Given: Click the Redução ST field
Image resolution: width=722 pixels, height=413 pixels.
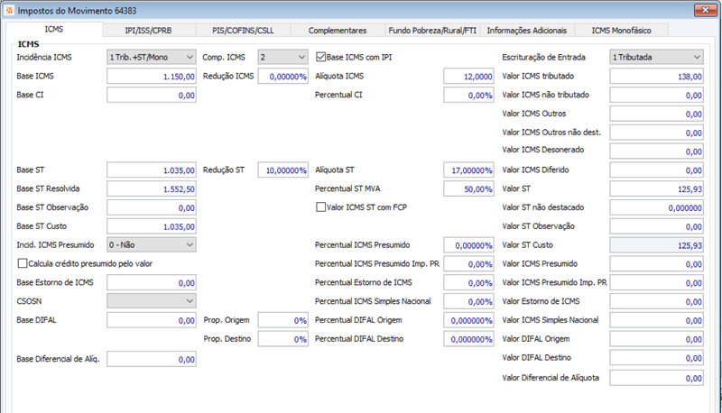Looking at the screenshot, I should tap(282, 170).
